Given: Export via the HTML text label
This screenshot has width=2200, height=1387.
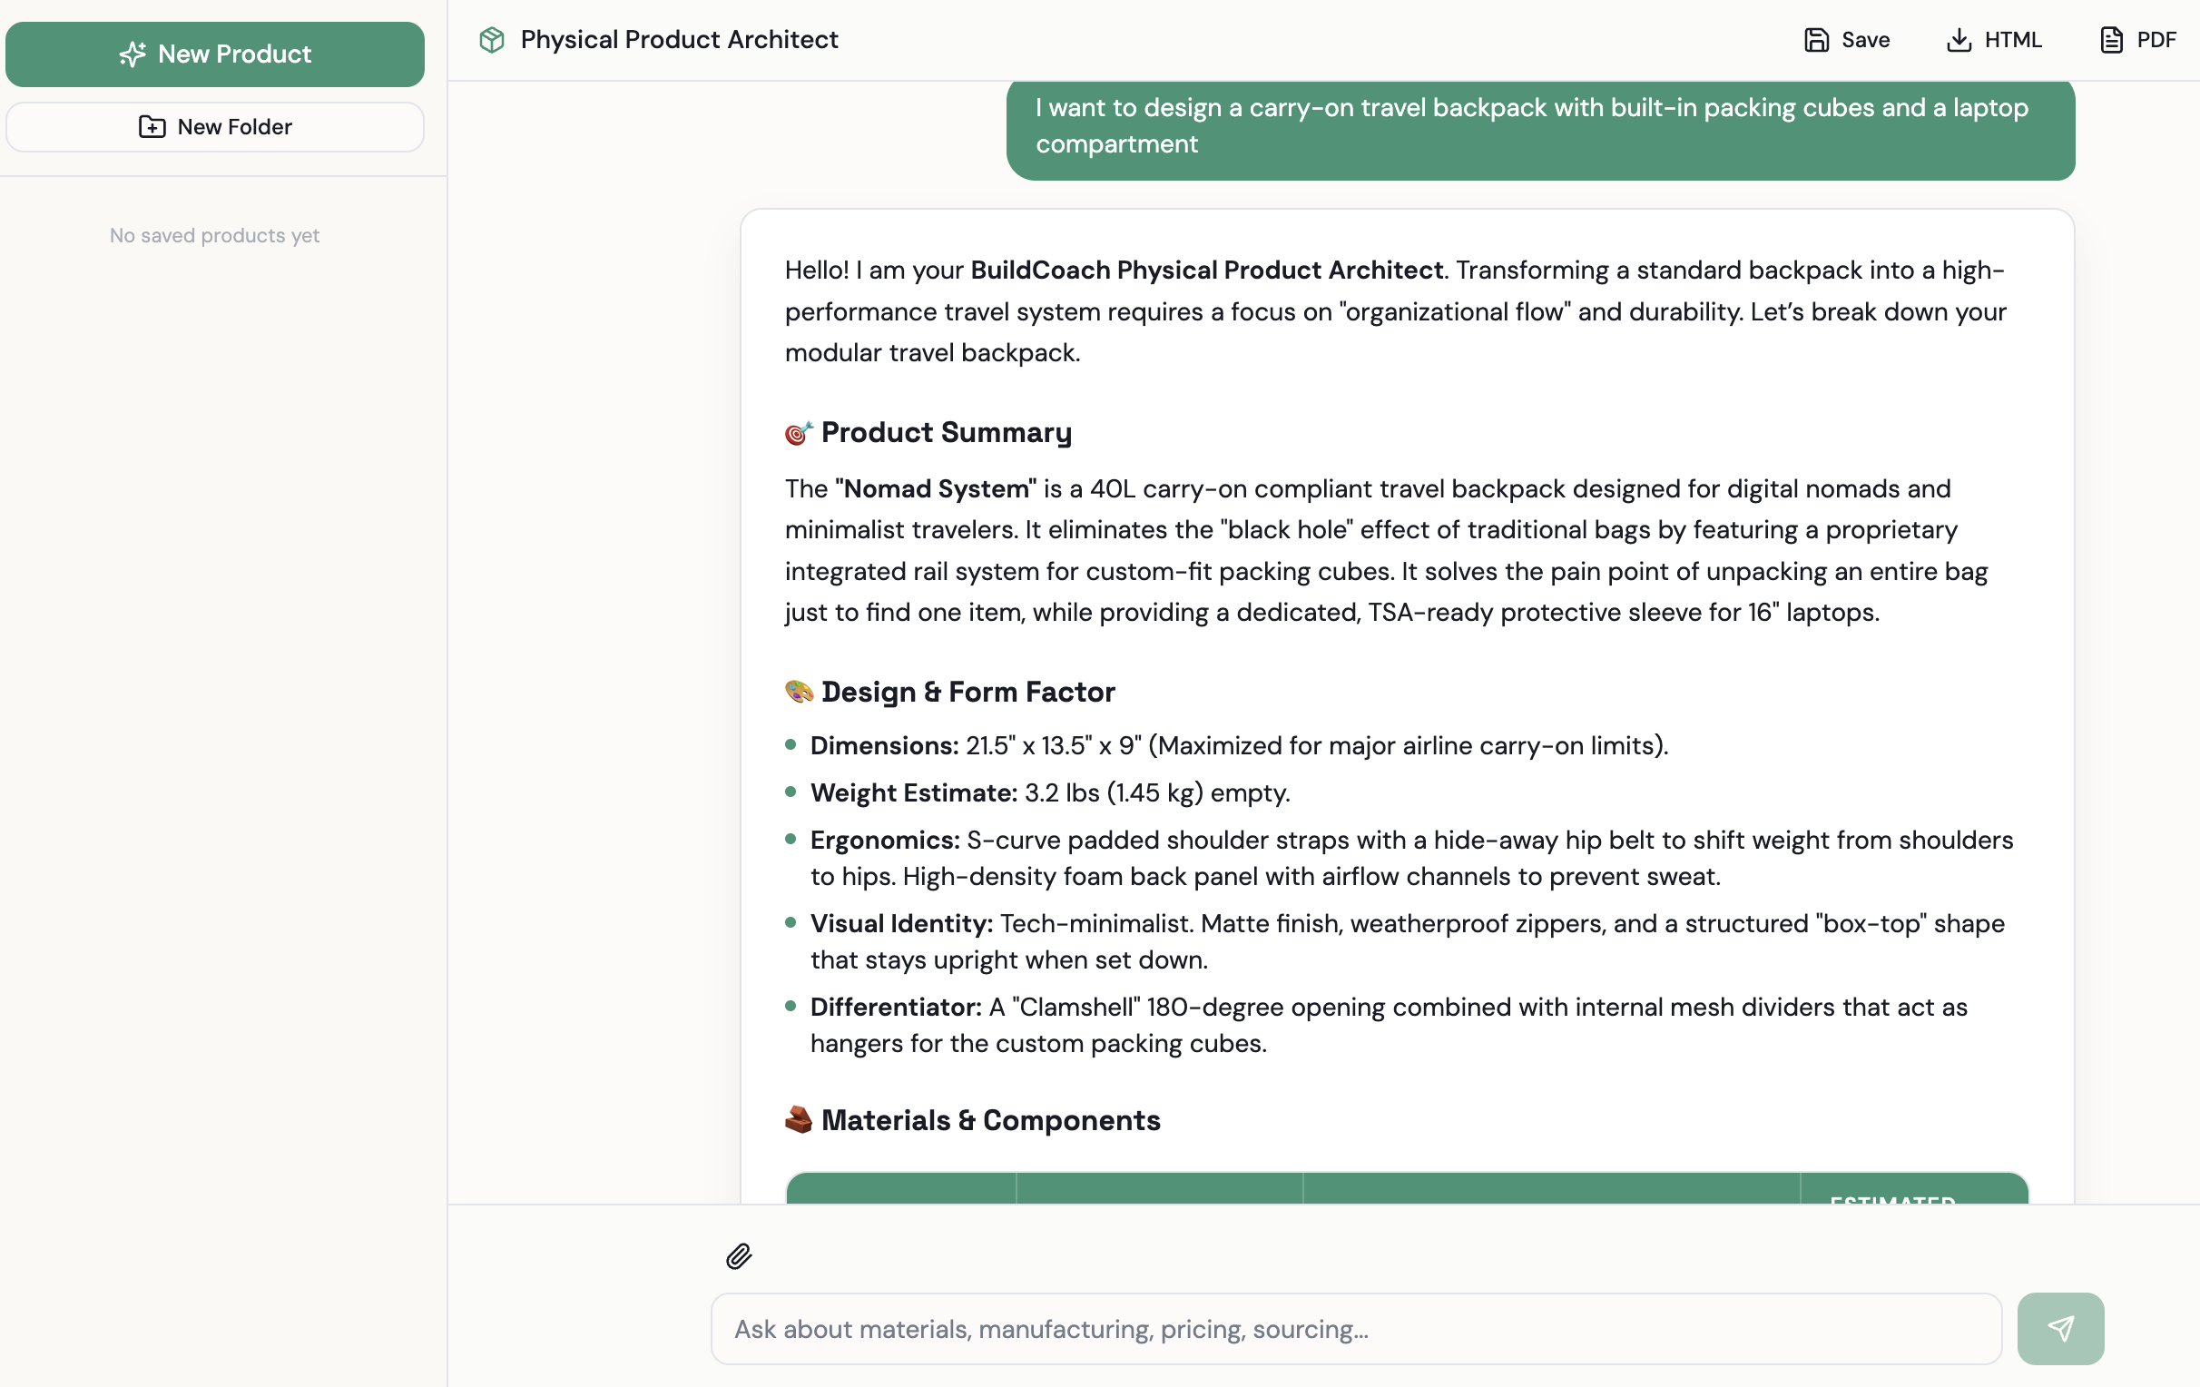Looking at the screenshot, I should [x=2013, y=40].
